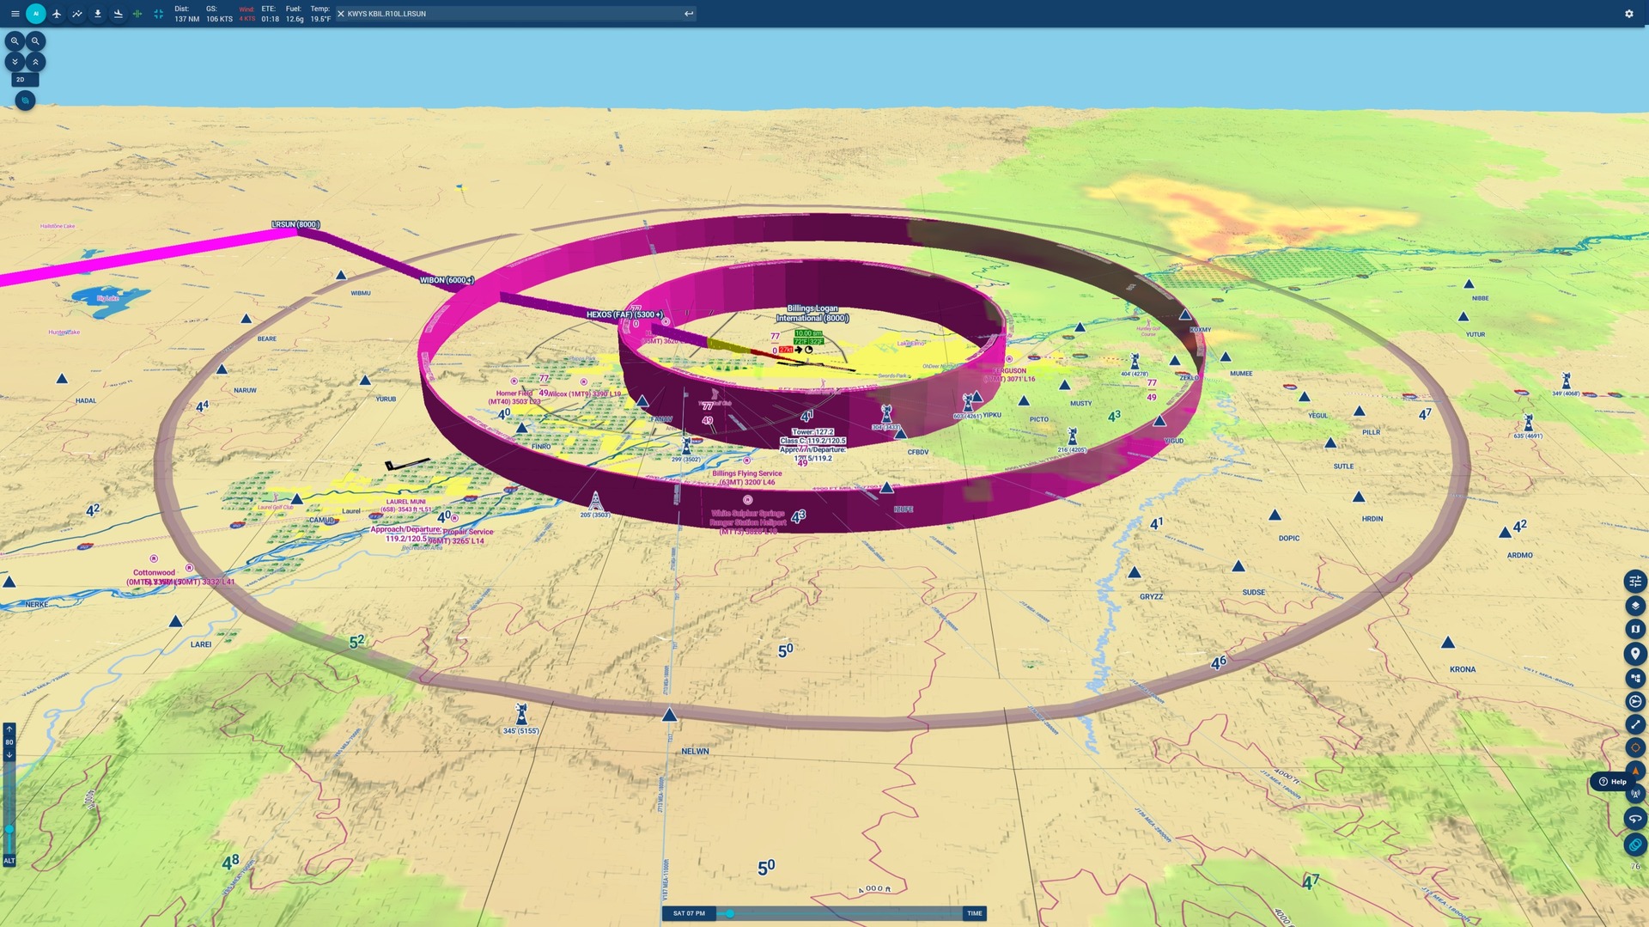Click the Help button
The width and height of the screenshot is (1649, 927).
pyautogui.click(x=1612, y=782)
